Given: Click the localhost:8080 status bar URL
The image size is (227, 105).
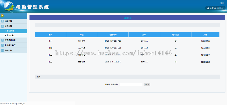Looking at the screenshot, I should (12, 103).
